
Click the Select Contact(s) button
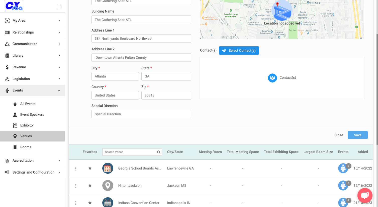click(x=239, y=50)
